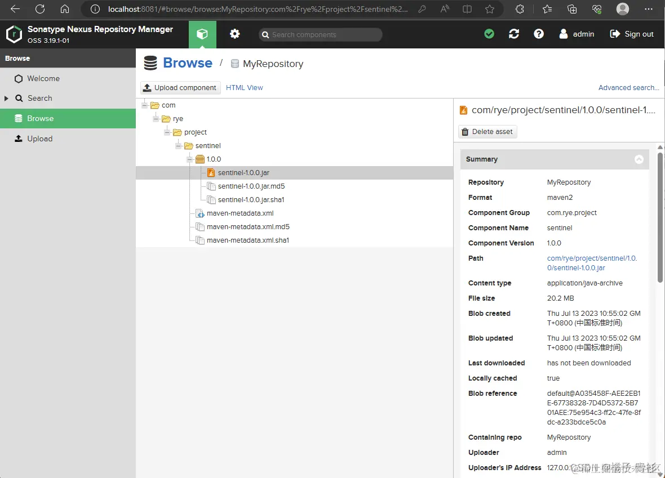The height and width of the screenshot is (478, 665).
Task: Collapse the Summary panel
Action: 639,159
